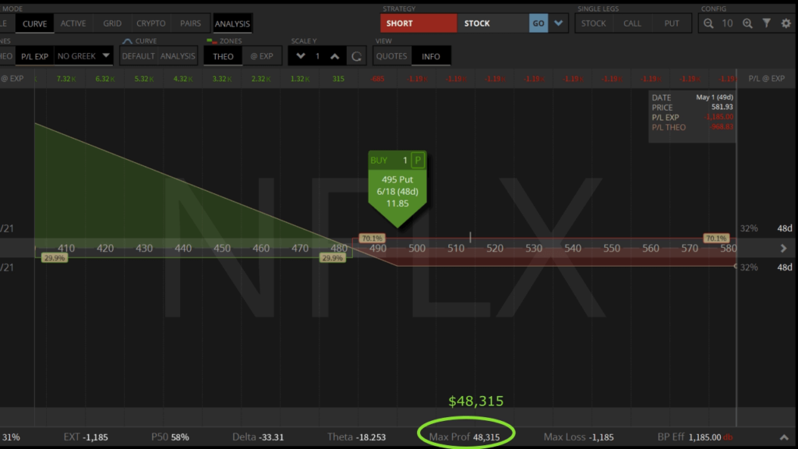Click the EXT -1,185 stat
This screenshot has width=798, height=449.
click(86, 437)
